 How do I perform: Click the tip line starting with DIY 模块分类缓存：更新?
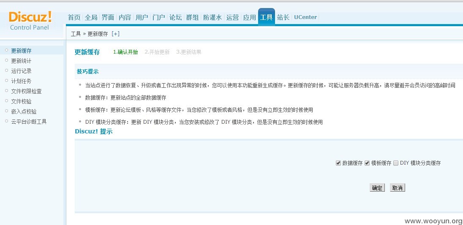tap(204, 122)
